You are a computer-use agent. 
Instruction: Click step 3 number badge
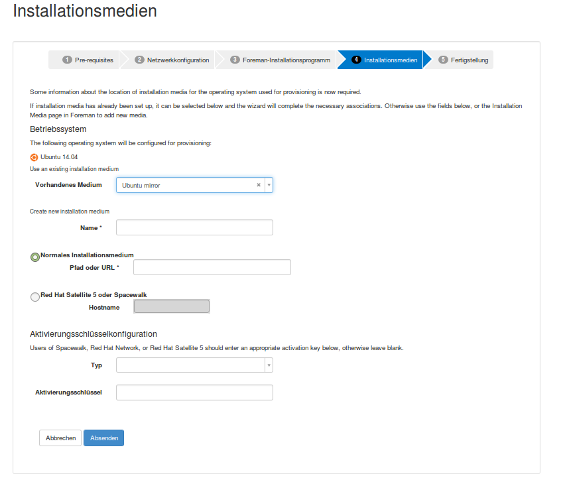click(x=235, y=60)
